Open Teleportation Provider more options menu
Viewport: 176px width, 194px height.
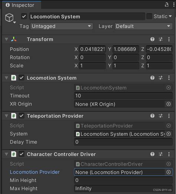169,116
